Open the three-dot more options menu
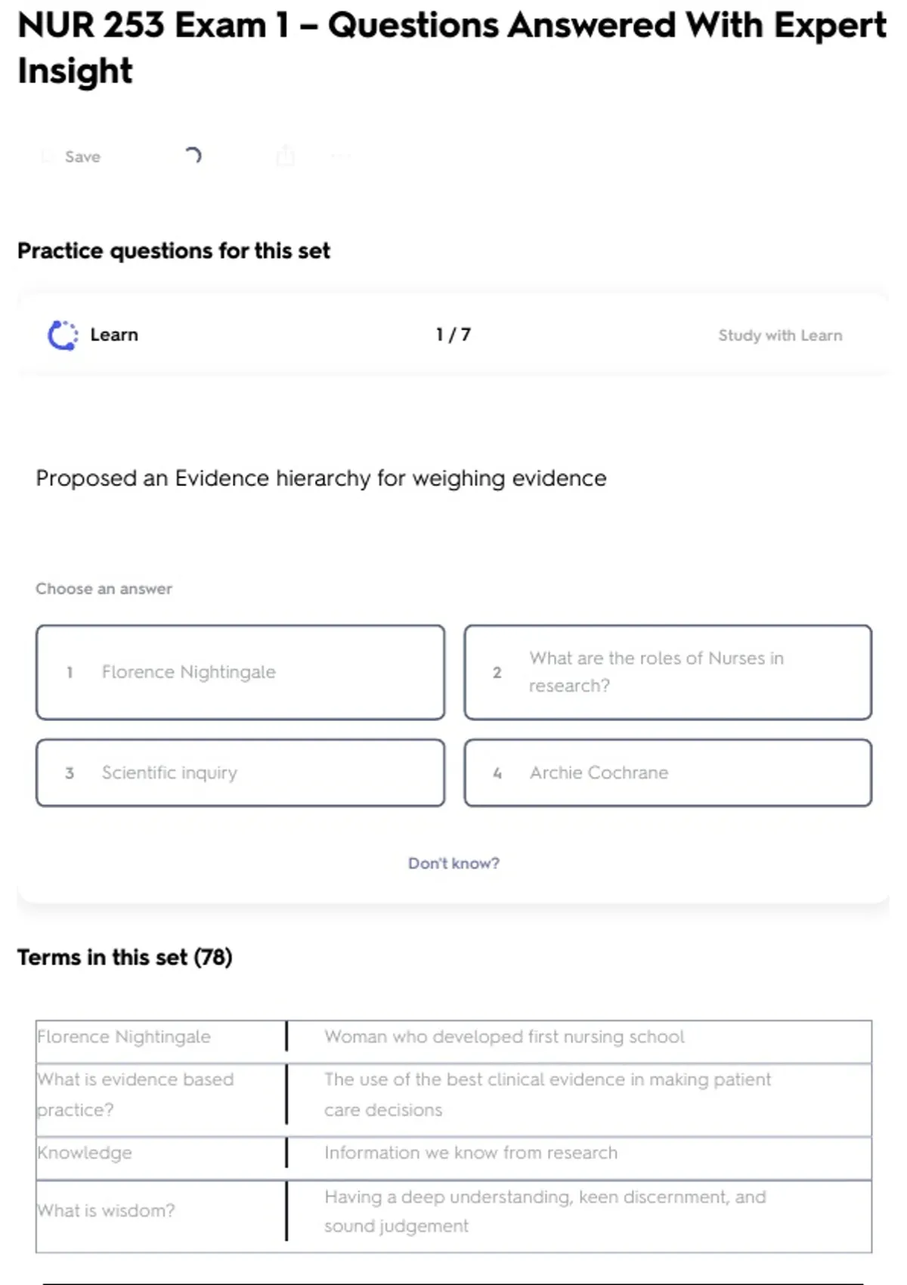 pyautogui.click(x=340, y=156)
